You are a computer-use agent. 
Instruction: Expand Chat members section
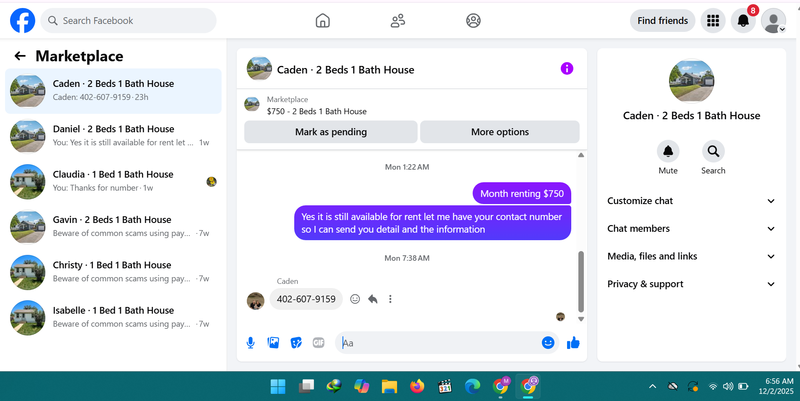point(691,228)
